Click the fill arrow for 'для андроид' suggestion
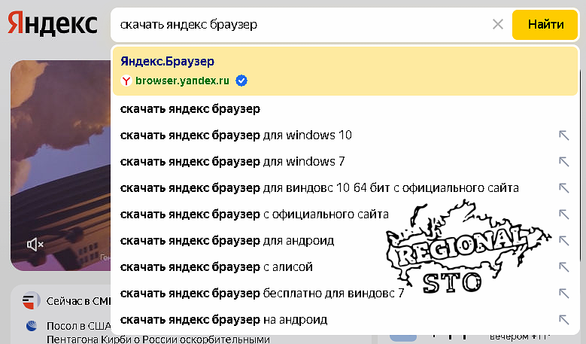 click(563, 240)
